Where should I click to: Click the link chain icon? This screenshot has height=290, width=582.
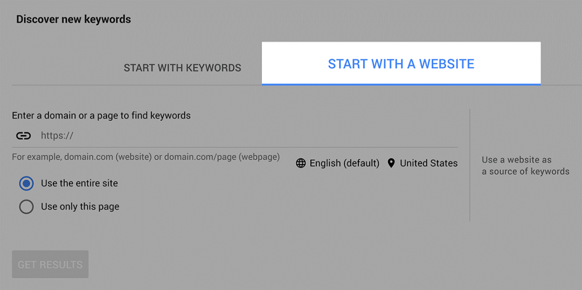pyautogui.click(x=23, y=136)
